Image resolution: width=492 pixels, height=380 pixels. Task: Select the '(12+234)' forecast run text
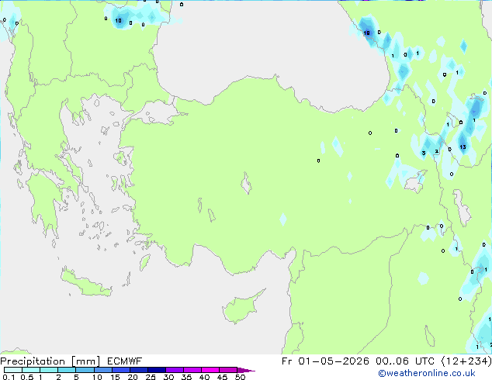pyautogui.click(x=466, y=361)
